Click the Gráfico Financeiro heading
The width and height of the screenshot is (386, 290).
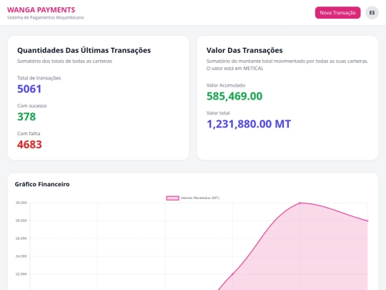42,184
